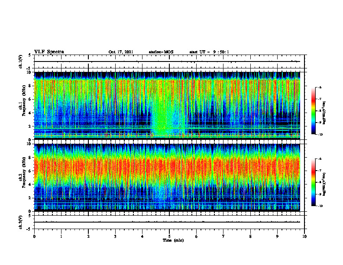This screenshot has width=343, height=265.
Task: Click the ch.2 "Frequency (kHz)" axis label
Action: coord(25,172)
